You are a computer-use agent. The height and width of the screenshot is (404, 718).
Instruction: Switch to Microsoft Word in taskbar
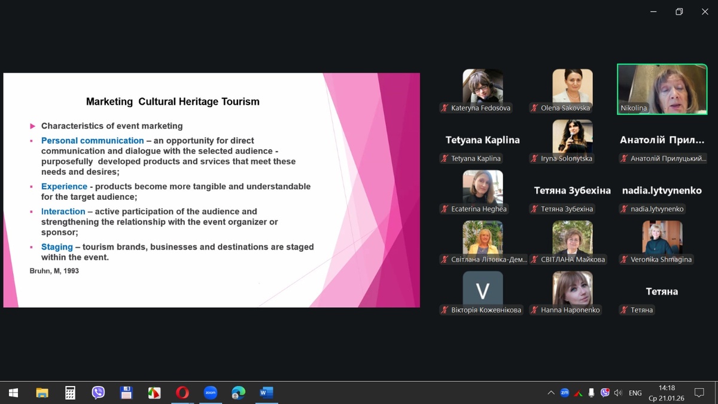click(x=266, y=393)
